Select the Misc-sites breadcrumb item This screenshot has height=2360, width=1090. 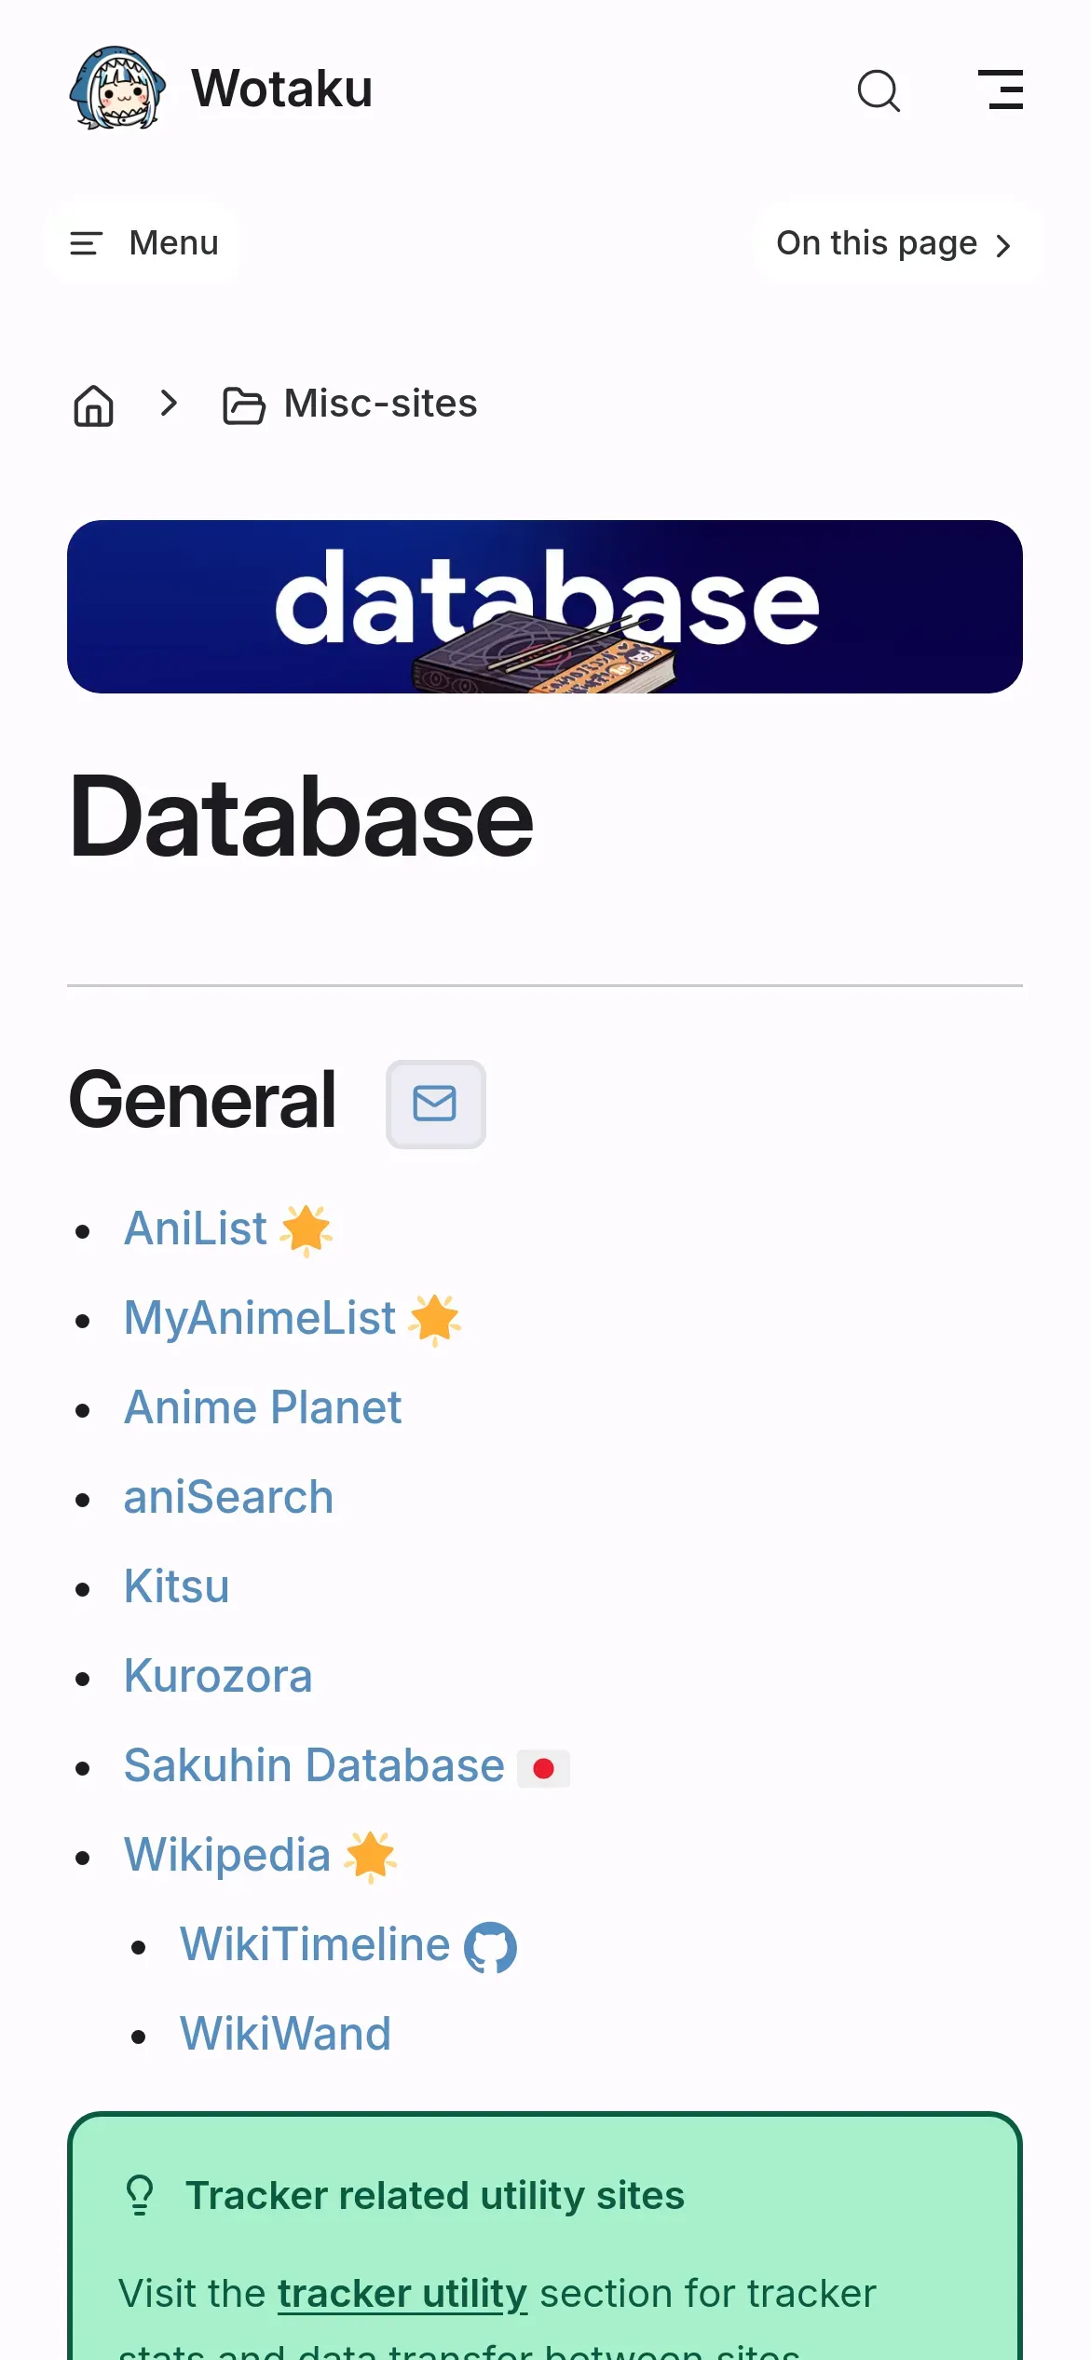[380, 404]
